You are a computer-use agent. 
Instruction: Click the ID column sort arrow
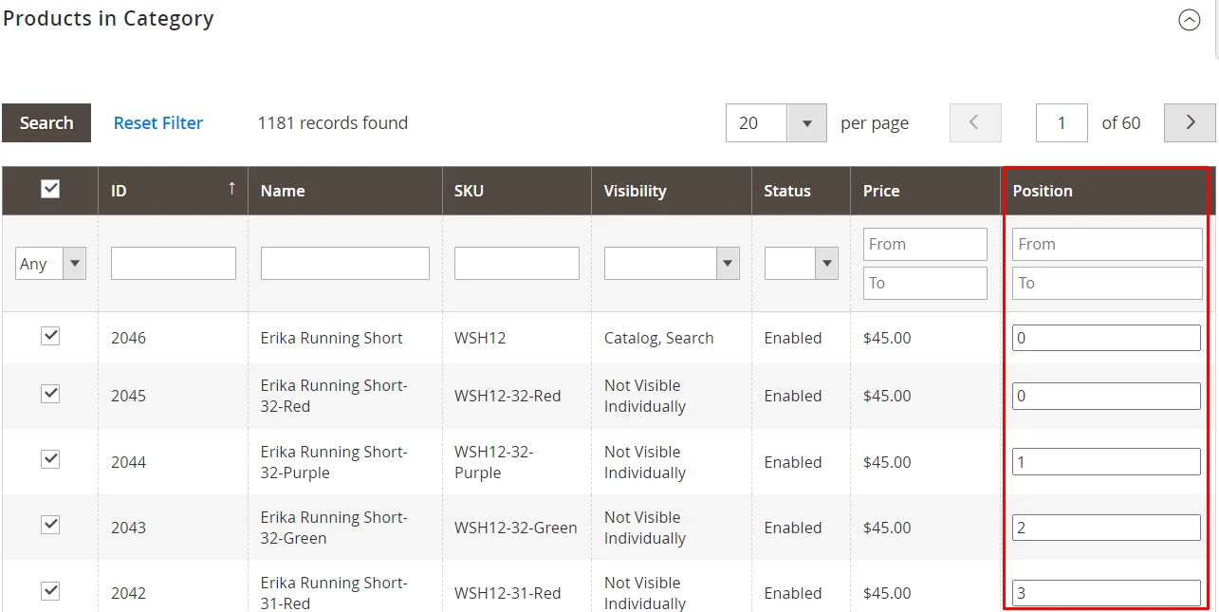[x=231, y=189]
